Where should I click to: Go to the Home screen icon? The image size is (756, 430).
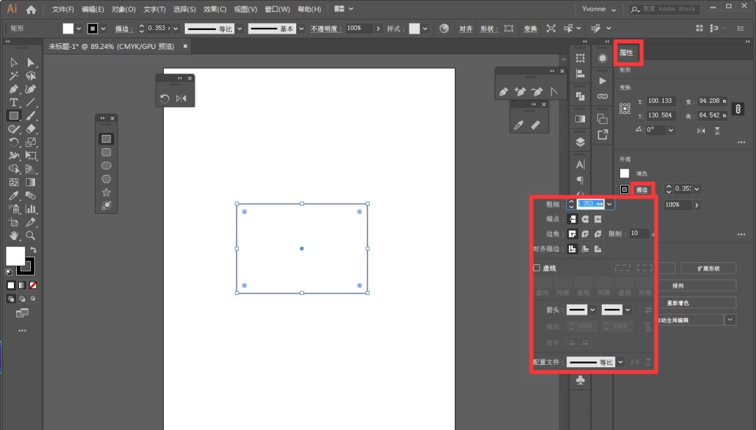31,9
